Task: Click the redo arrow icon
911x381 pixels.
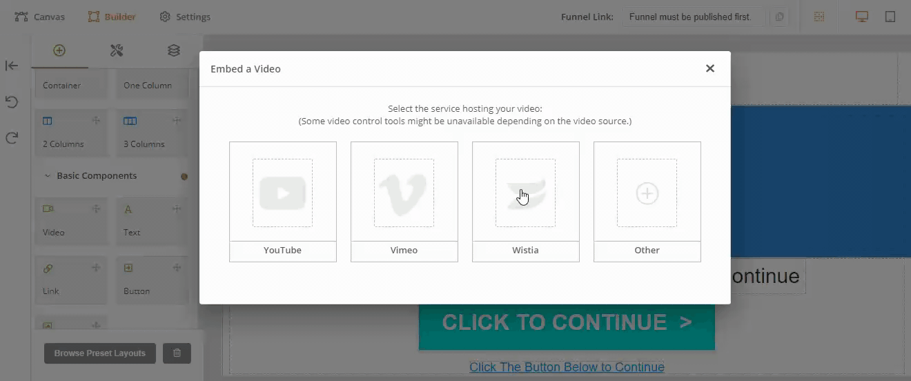Action: click(x=12, y=138)
